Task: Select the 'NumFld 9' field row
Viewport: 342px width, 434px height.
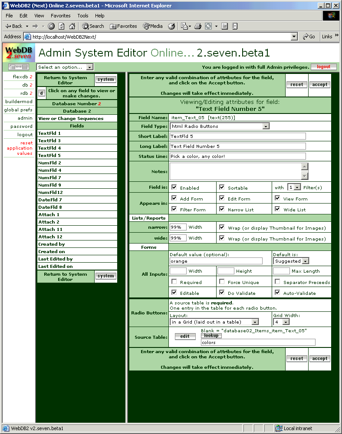Action: pyautogui.click(x=77, y=185)
